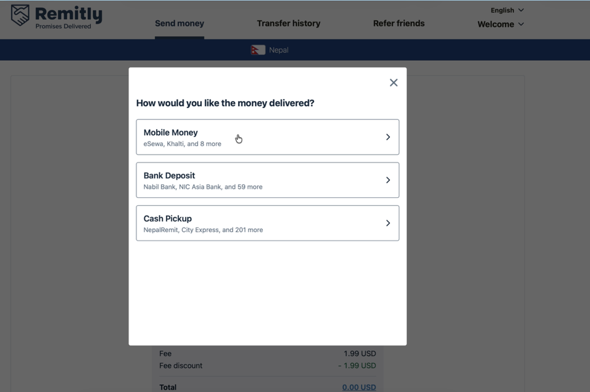The image size is (590, 392).
Task: Close the delivery method dialog
Action: click(393, 83)
